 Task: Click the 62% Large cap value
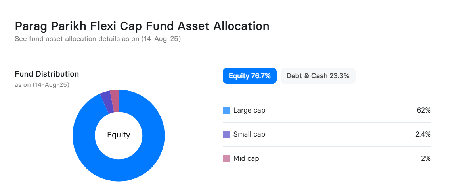pos(424,111)
